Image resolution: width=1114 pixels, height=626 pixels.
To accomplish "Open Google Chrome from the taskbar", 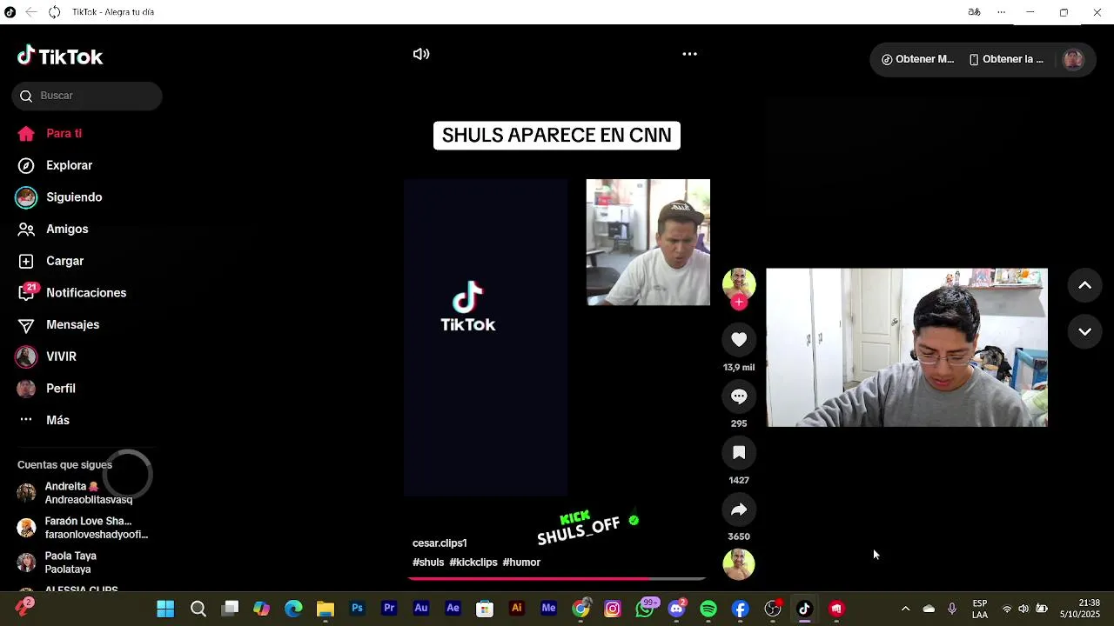I will (x=581, y=609).
